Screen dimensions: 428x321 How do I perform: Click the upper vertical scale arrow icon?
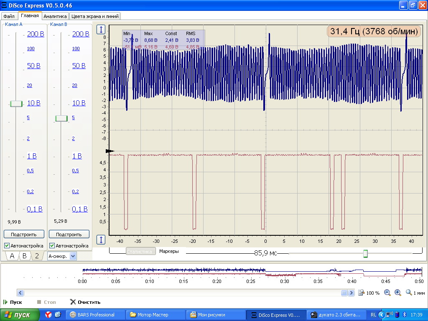(101, 30)
